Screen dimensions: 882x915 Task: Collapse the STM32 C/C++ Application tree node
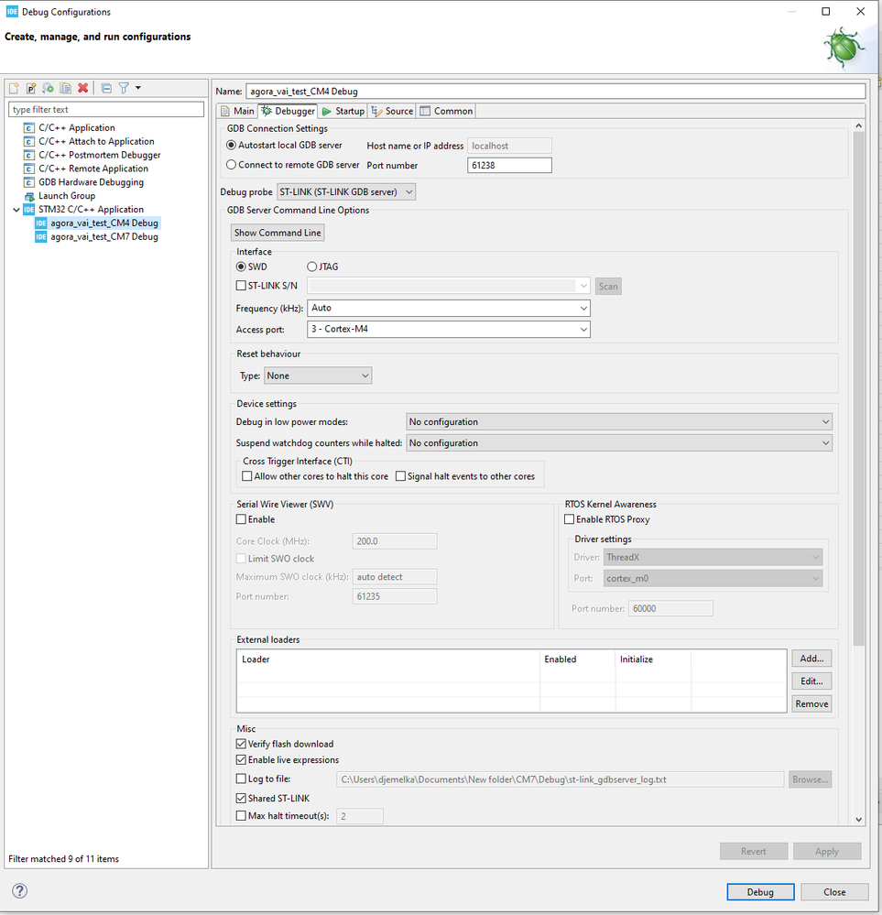16,210
